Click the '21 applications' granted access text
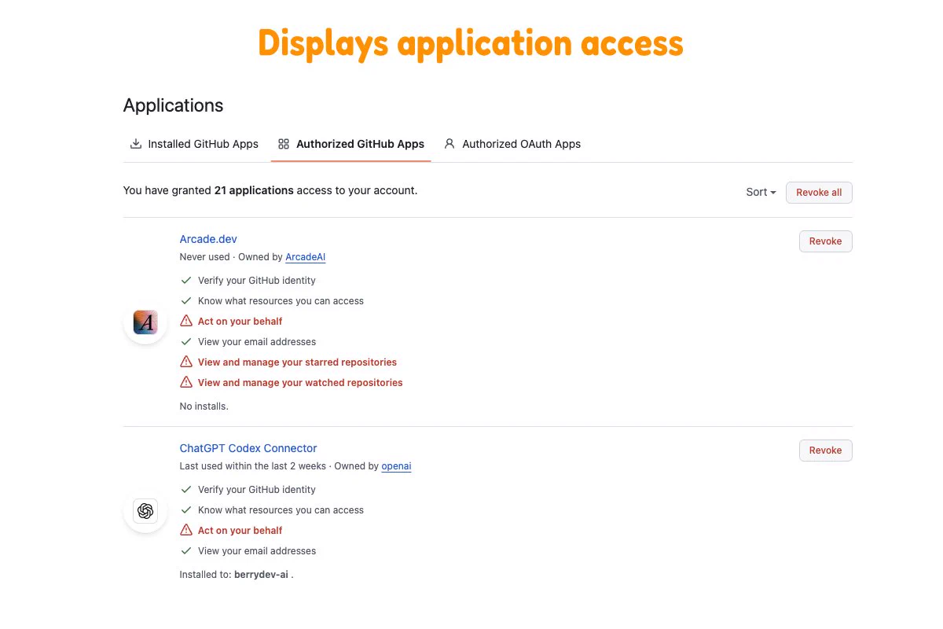 254,190
